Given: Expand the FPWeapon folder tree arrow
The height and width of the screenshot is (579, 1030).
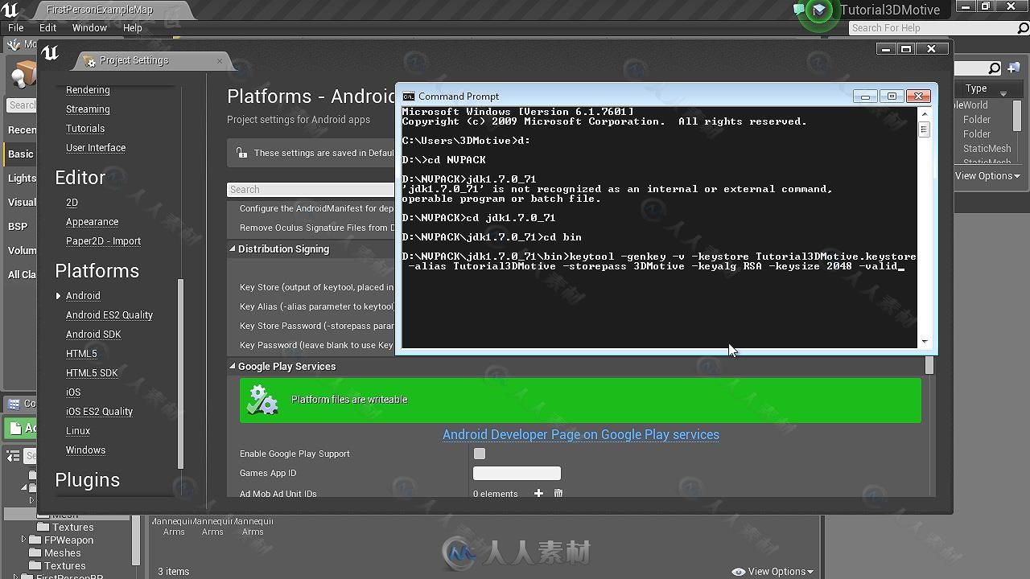Looking at the screenshot, I should [23, 540].
